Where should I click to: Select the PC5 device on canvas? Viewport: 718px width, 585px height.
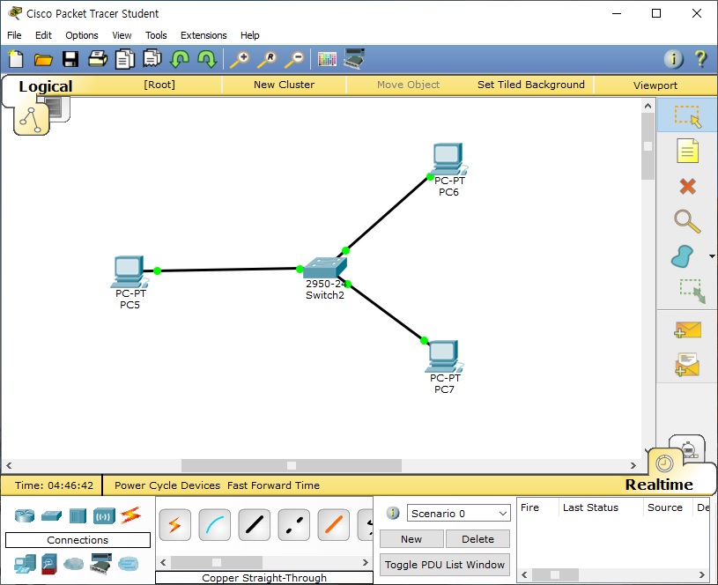coord(129,271)
